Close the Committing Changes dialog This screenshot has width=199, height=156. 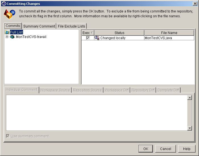point(195,4)
